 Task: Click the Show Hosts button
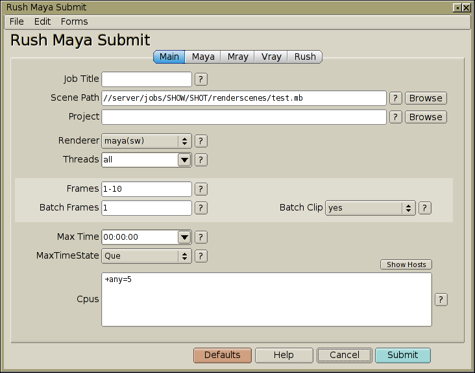pyautogui.click(x=406, y=264)
